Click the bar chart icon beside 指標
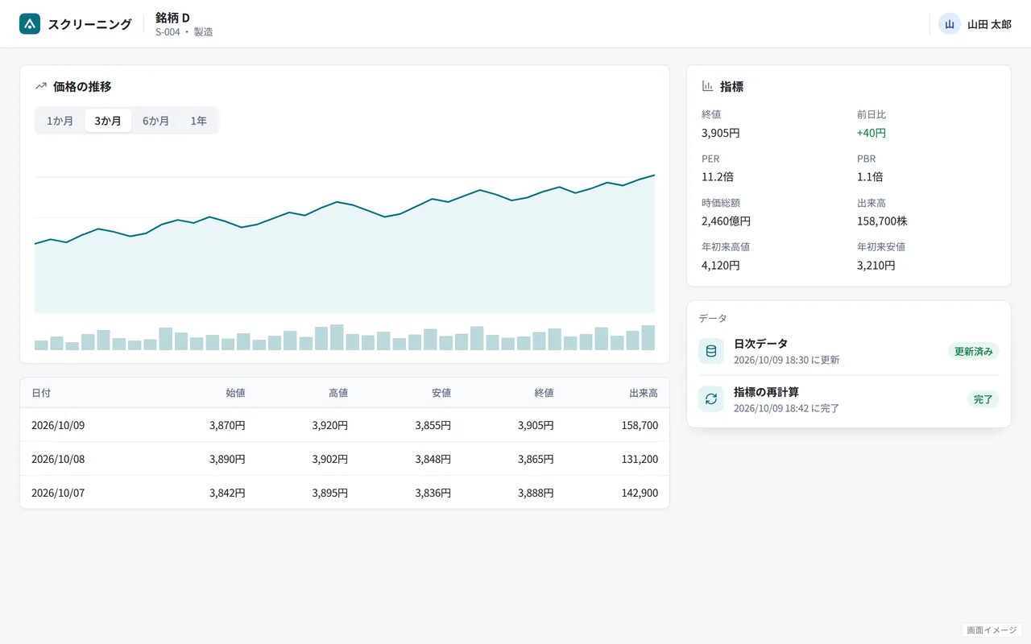Viewport: 1031px width, 644px height. [708, 86]
